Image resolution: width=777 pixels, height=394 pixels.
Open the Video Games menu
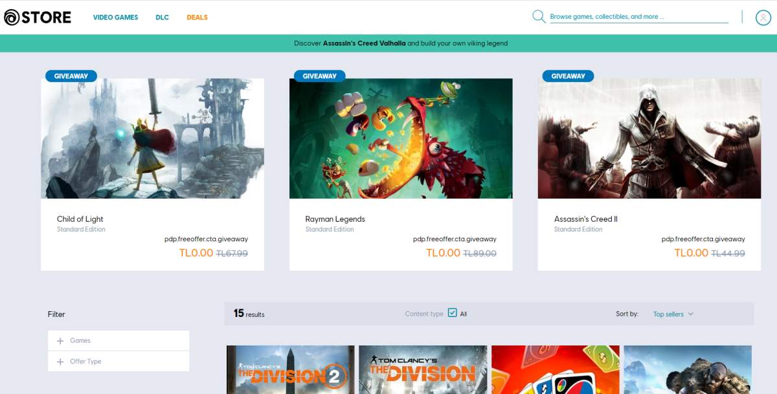point(115,17)
